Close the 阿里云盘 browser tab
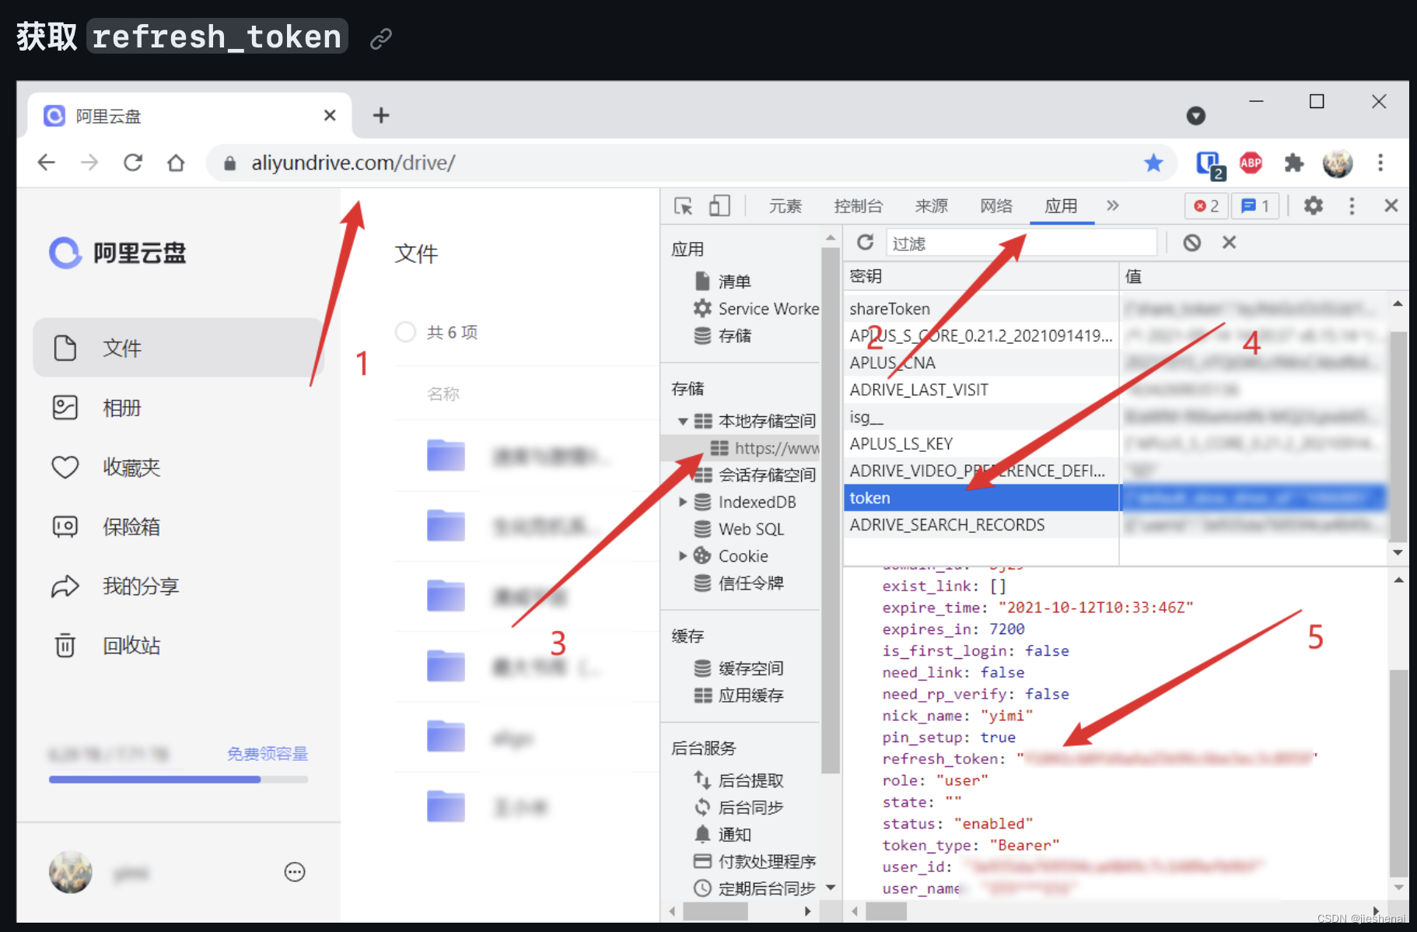 pyautogui.click(x=330, y=115)
